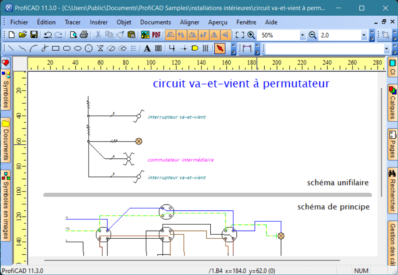Open the Insérer menu
This screenshot has width=398, height=275.
point(99,22)
